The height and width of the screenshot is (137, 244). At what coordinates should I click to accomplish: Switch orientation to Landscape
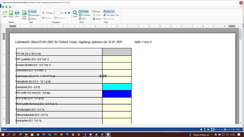(x=34, y=15)
